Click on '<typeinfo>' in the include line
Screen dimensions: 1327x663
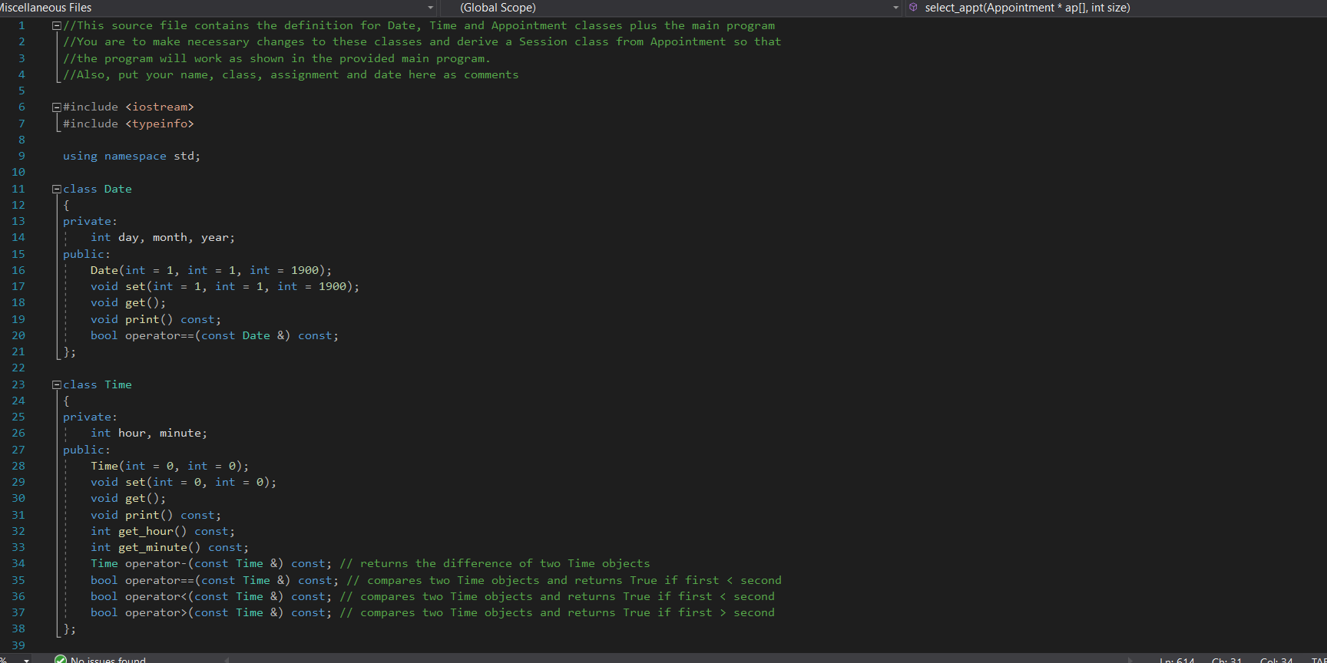(x=160, y=124)
